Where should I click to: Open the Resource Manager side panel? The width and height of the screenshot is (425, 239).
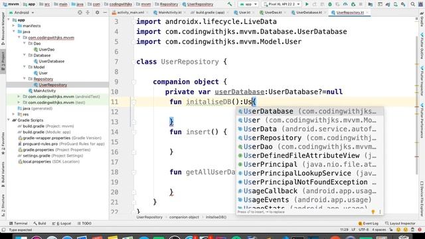(3, 28)
